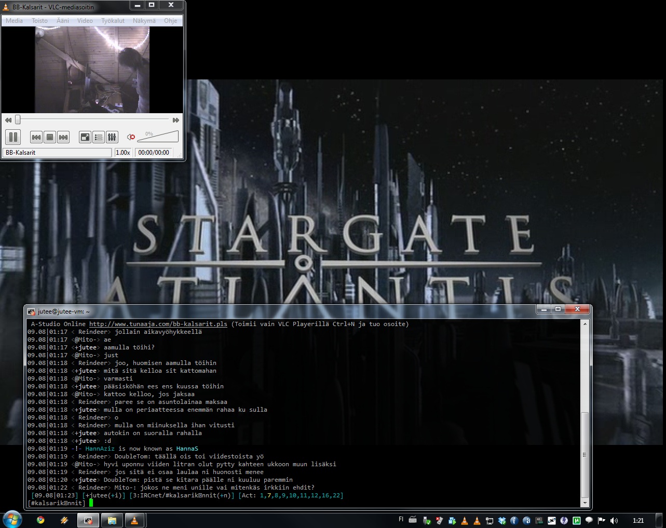Open the tunaaja.com bb-kalsarit.pls link

158,324
